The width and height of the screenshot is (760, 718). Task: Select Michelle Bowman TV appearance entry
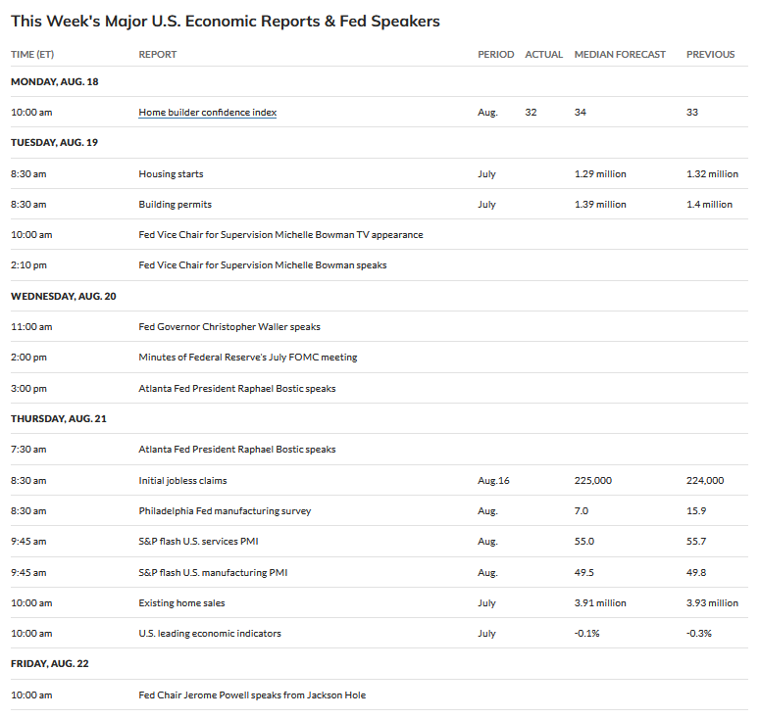tap(380, 235)
